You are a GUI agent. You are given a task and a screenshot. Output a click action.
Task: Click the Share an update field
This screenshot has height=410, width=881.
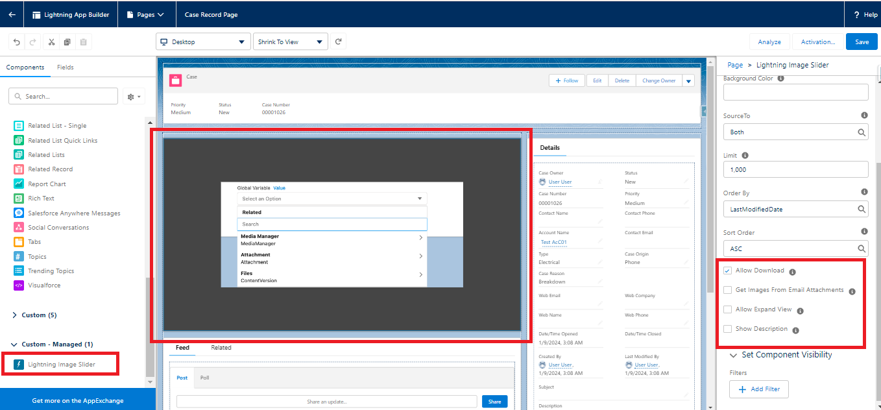pos(327,402)
